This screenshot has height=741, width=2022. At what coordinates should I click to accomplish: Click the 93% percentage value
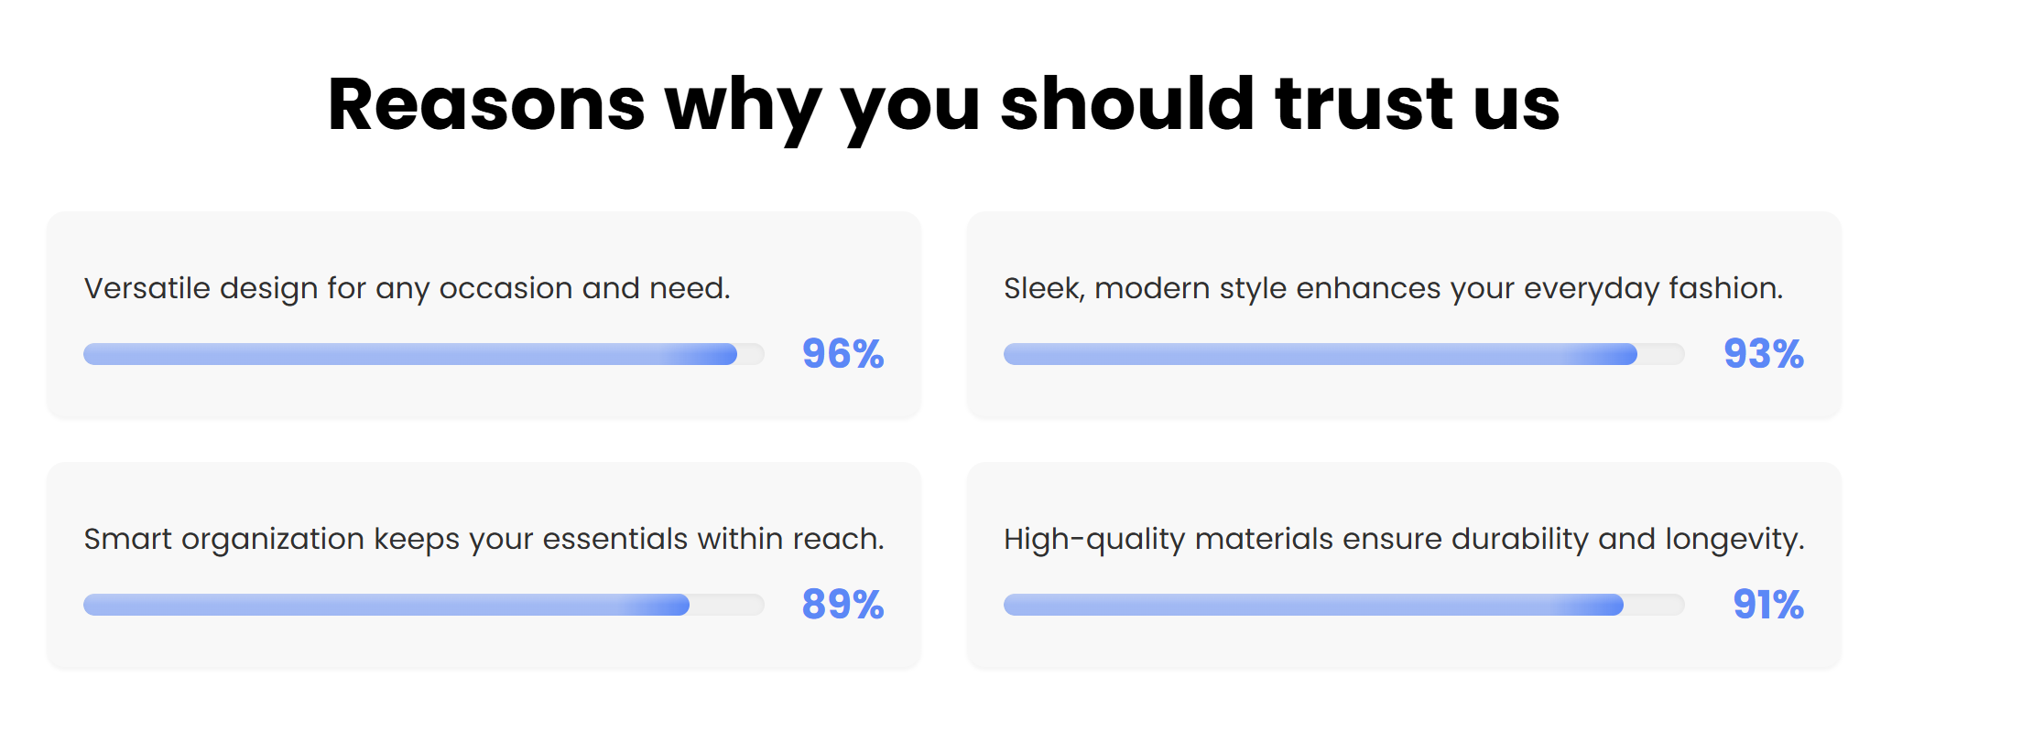click(1763, 354)
